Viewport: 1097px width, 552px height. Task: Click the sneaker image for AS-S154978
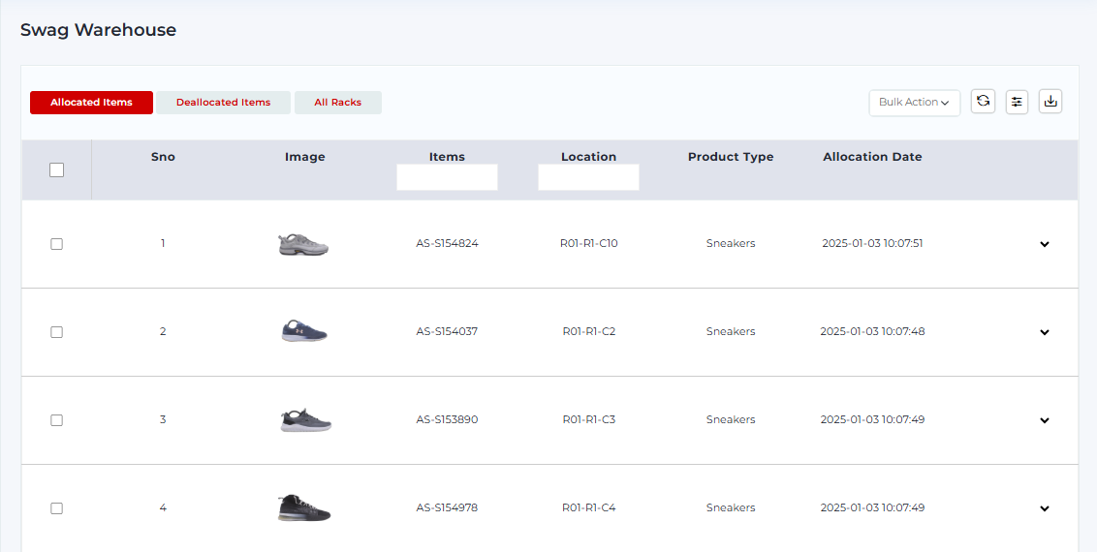pos(303,507)
